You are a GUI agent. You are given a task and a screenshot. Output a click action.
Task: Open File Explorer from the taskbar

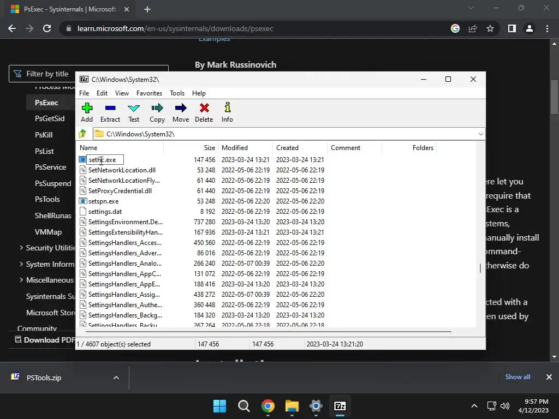coord(292,406)
